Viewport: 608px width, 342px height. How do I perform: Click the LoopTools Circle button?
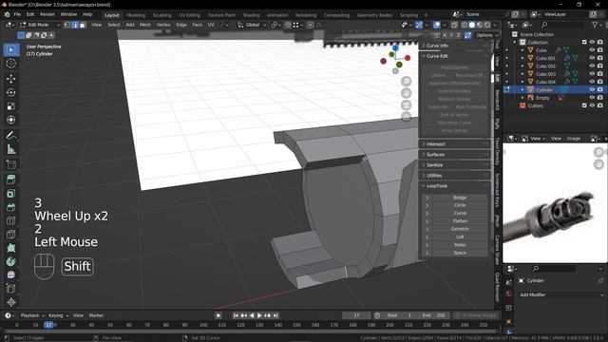pos(460,205)
